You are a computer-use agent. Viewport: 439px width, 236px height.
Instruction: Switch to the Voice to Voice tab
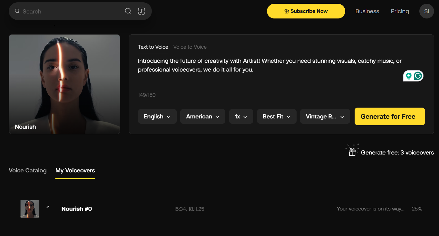click(x=190, y=47)
